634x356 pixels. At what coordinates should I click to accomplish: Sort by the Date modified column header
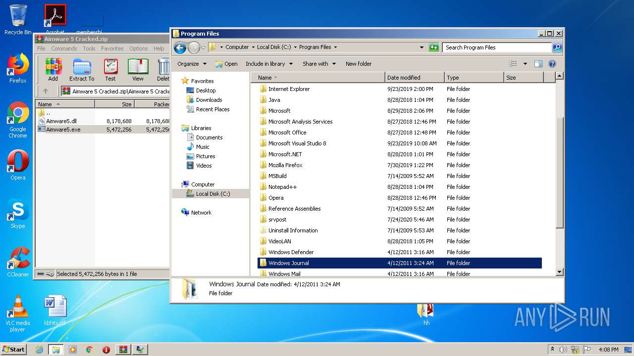point(414,78)
